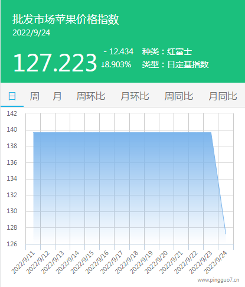Click the x-axis date 2022/9/15
The width and height of the screenshot is (245, 287).
[x=82, y=263]
